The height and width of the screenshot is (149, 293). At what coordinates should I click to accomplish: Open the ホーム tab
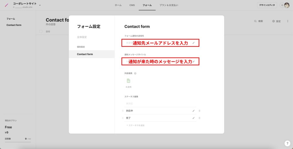[x=118, y=5]
